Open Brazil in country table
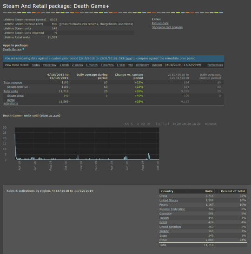The height and width of the screenshot is (254, 251). tap(163, 222)
